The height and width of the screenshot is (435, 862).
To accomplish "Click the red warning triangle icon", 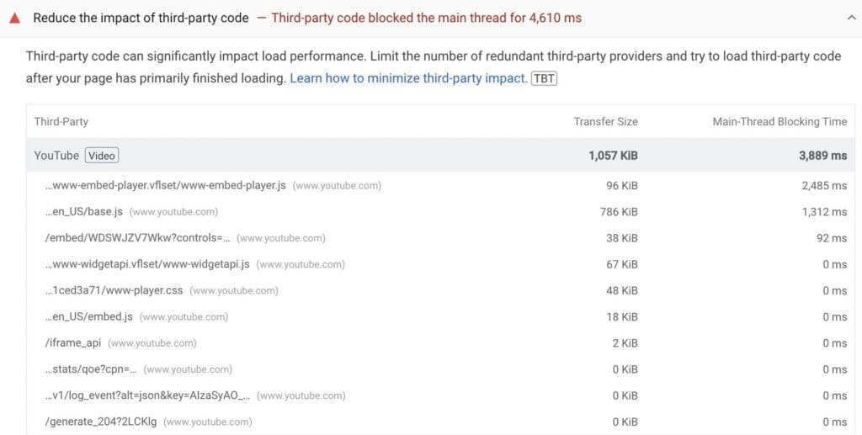I will [15, 18].
